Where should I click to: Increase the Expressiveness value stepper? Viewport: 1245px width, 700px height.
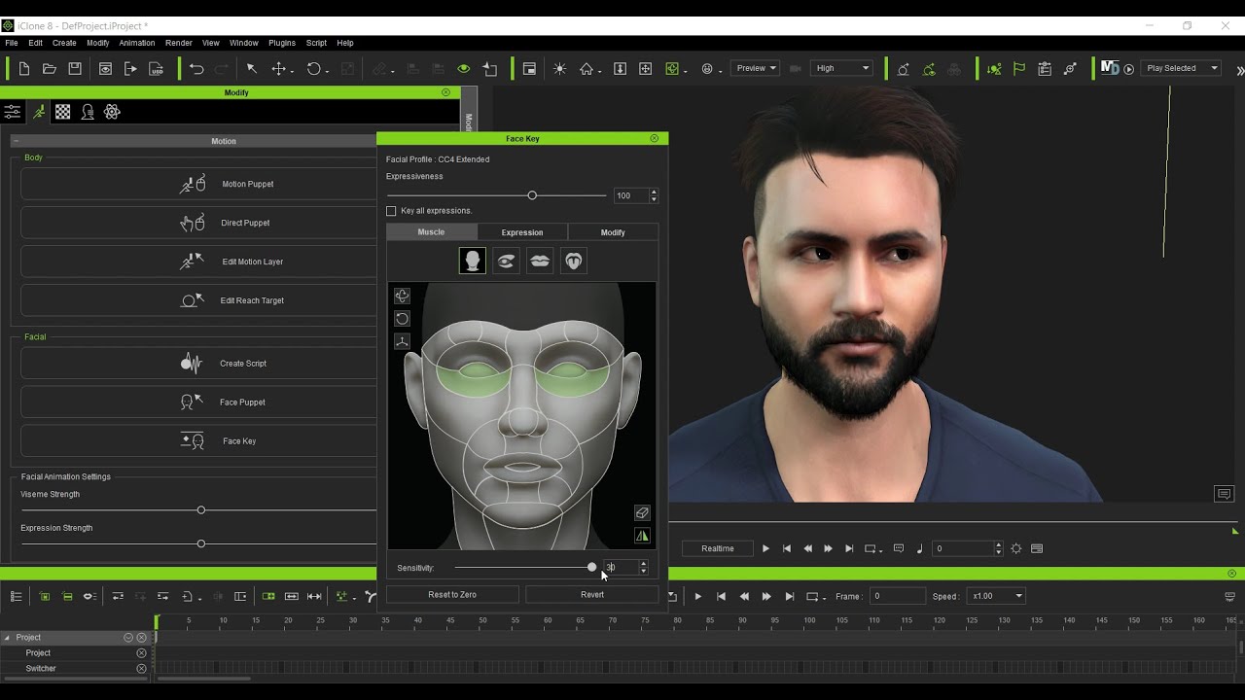click(654, 192)
